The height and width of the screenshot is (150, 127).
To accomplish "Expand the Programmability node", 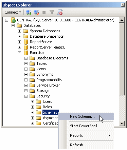I will pyautogui.click(x=26, y=80).
